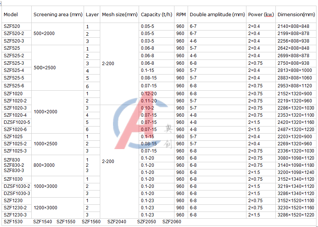Click the 2140×808×848 dimension cell

tap(293, 27)
